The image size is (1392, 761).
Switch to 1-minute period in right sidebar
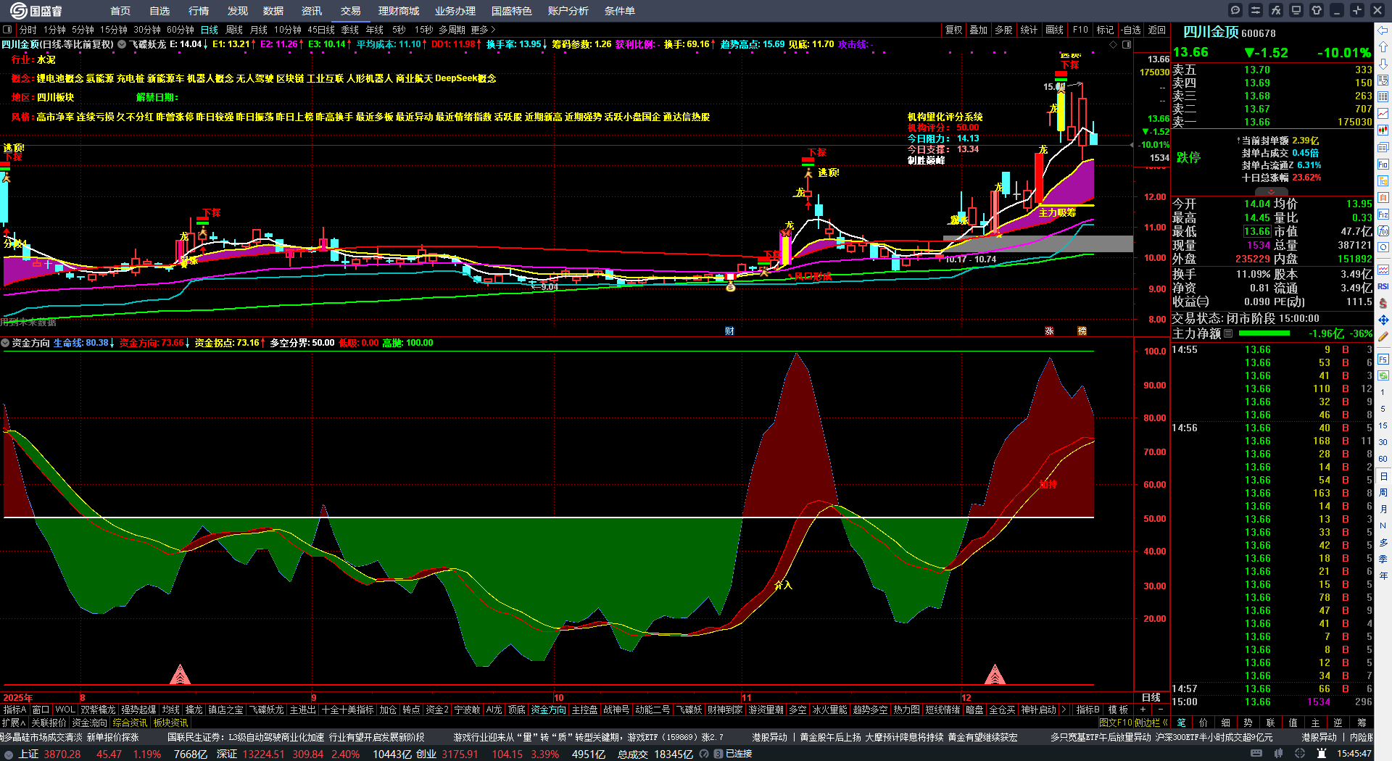click(x=1383, y=391)
